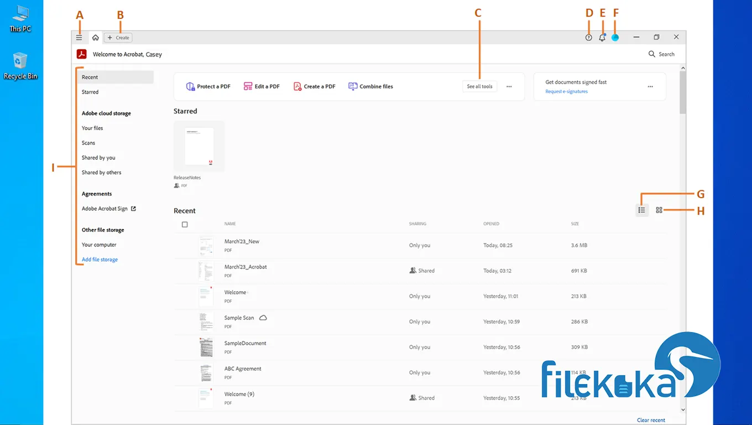Switch to grid thumbnail view
The image size is (752, 425).
point(659,210)
